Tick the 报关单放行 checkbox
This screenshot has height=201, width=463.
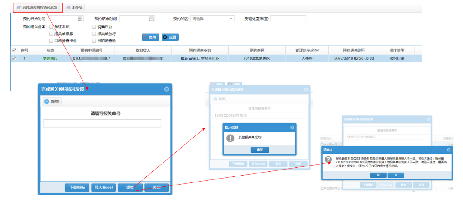coord(94,34)
